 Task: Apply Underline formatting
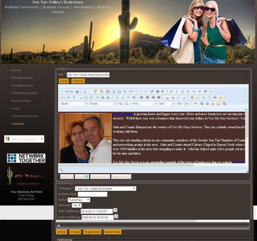(x=182, y=92)
